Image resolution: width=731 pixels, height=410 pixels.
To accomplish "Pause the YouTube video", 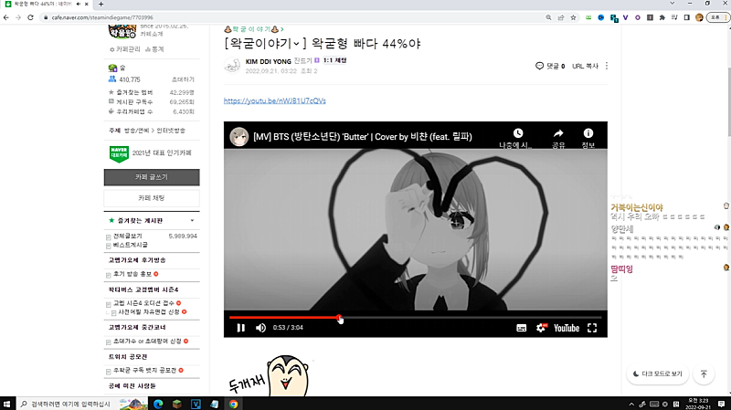I will pos(240,328).
